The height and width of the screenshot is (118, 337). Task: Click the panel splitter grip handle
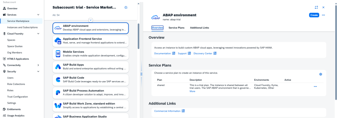click(x=142, y=74)
